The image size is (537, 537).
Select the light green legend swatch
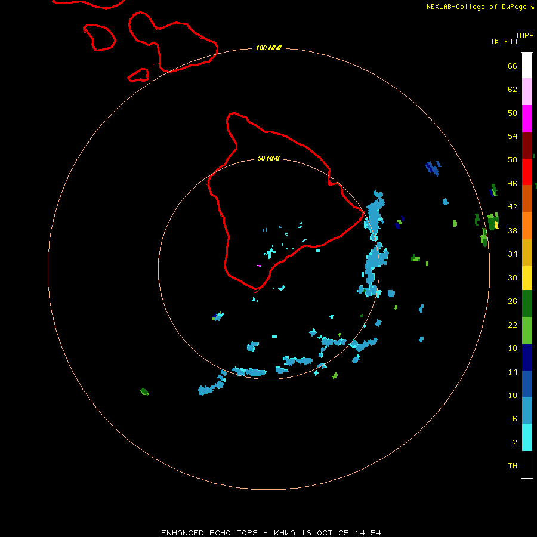[527, 331]
